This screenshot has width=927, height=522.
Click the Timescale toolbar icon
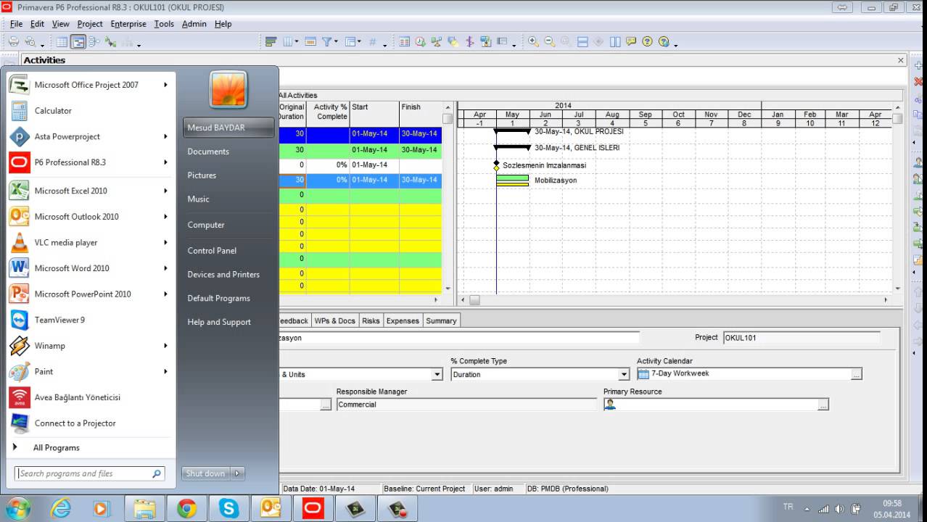point(310,42)
